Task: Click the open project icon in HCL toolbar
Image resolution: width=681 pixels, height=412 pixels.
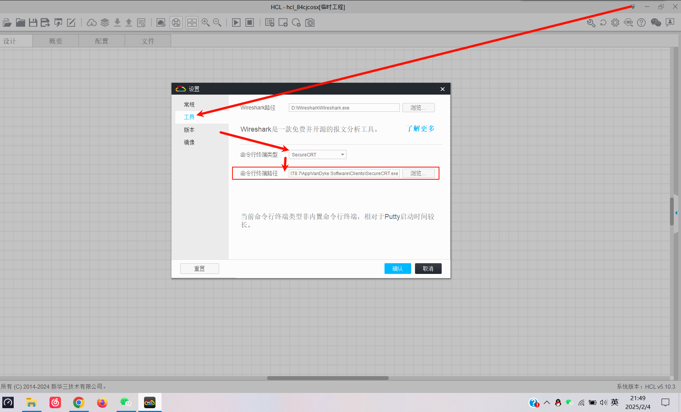Action: [7, 23]
